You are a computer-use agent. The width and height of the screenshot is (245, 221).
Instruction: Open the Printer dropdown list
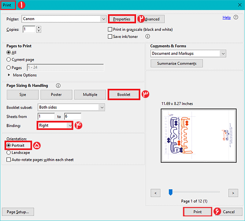pos(103,19)
